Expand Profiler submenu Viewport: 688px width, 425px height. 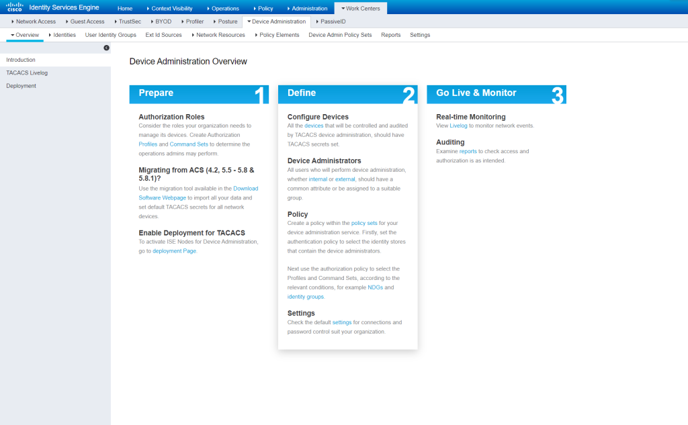click(193, 21)
